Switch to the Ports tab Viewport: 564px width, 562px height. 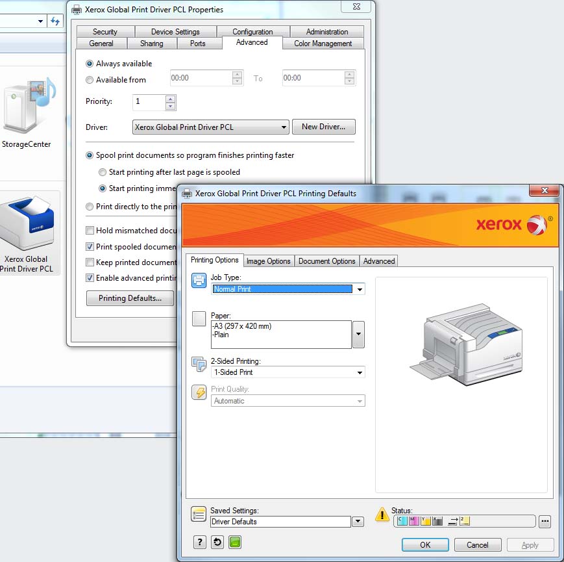tap(198, 43)
